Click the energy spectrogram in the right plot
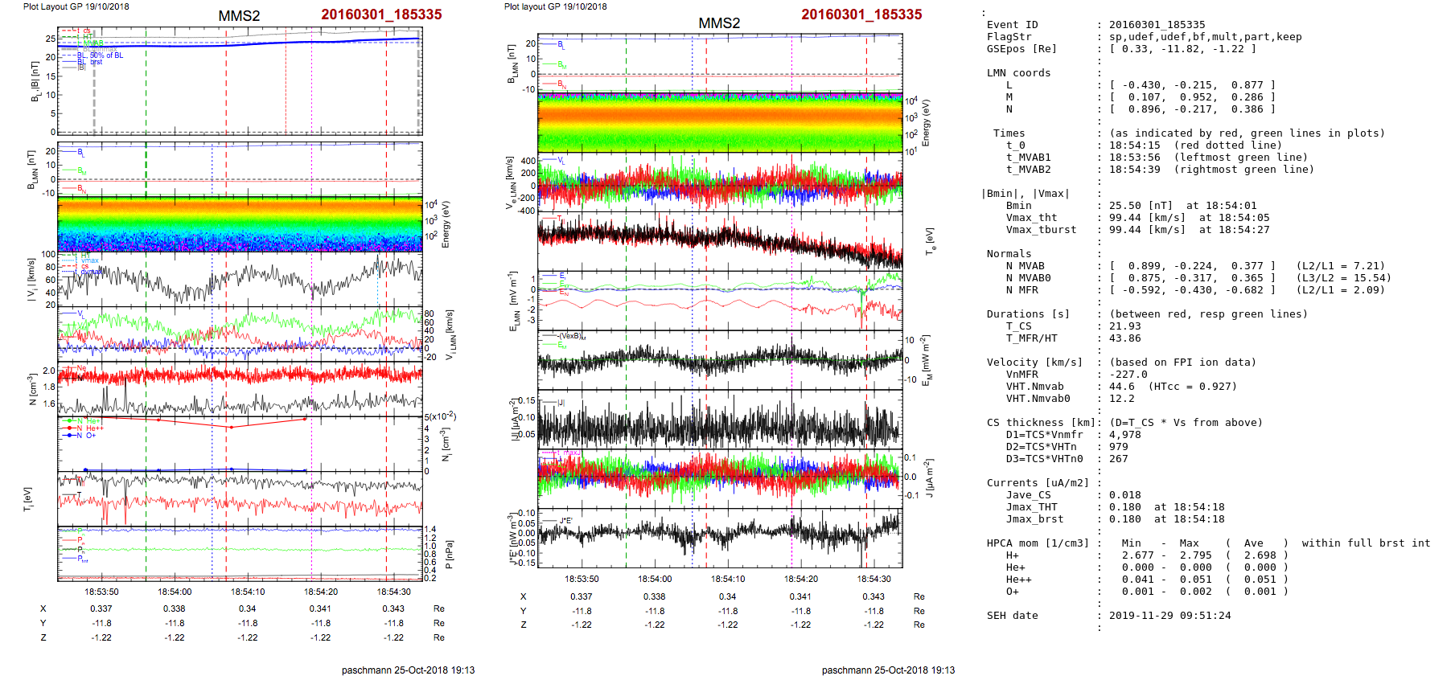 [719, 122]
